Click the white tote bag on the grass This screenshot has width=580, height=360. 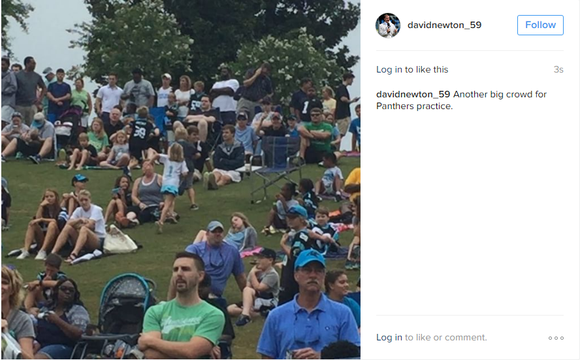(119, 240)
